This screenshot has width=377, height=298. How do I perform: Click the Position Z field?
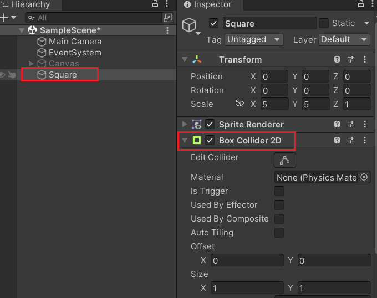click(356, 76)
